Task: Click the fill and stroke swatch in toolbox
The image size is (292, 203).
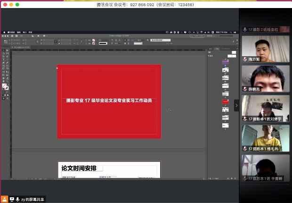Action: point(5,87)
